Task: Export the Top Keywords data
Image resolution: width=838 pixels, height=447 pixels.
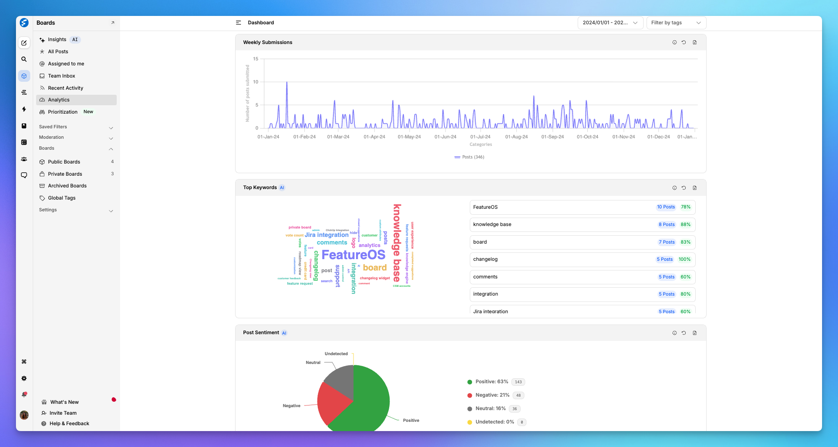Action: pos(694,188)
